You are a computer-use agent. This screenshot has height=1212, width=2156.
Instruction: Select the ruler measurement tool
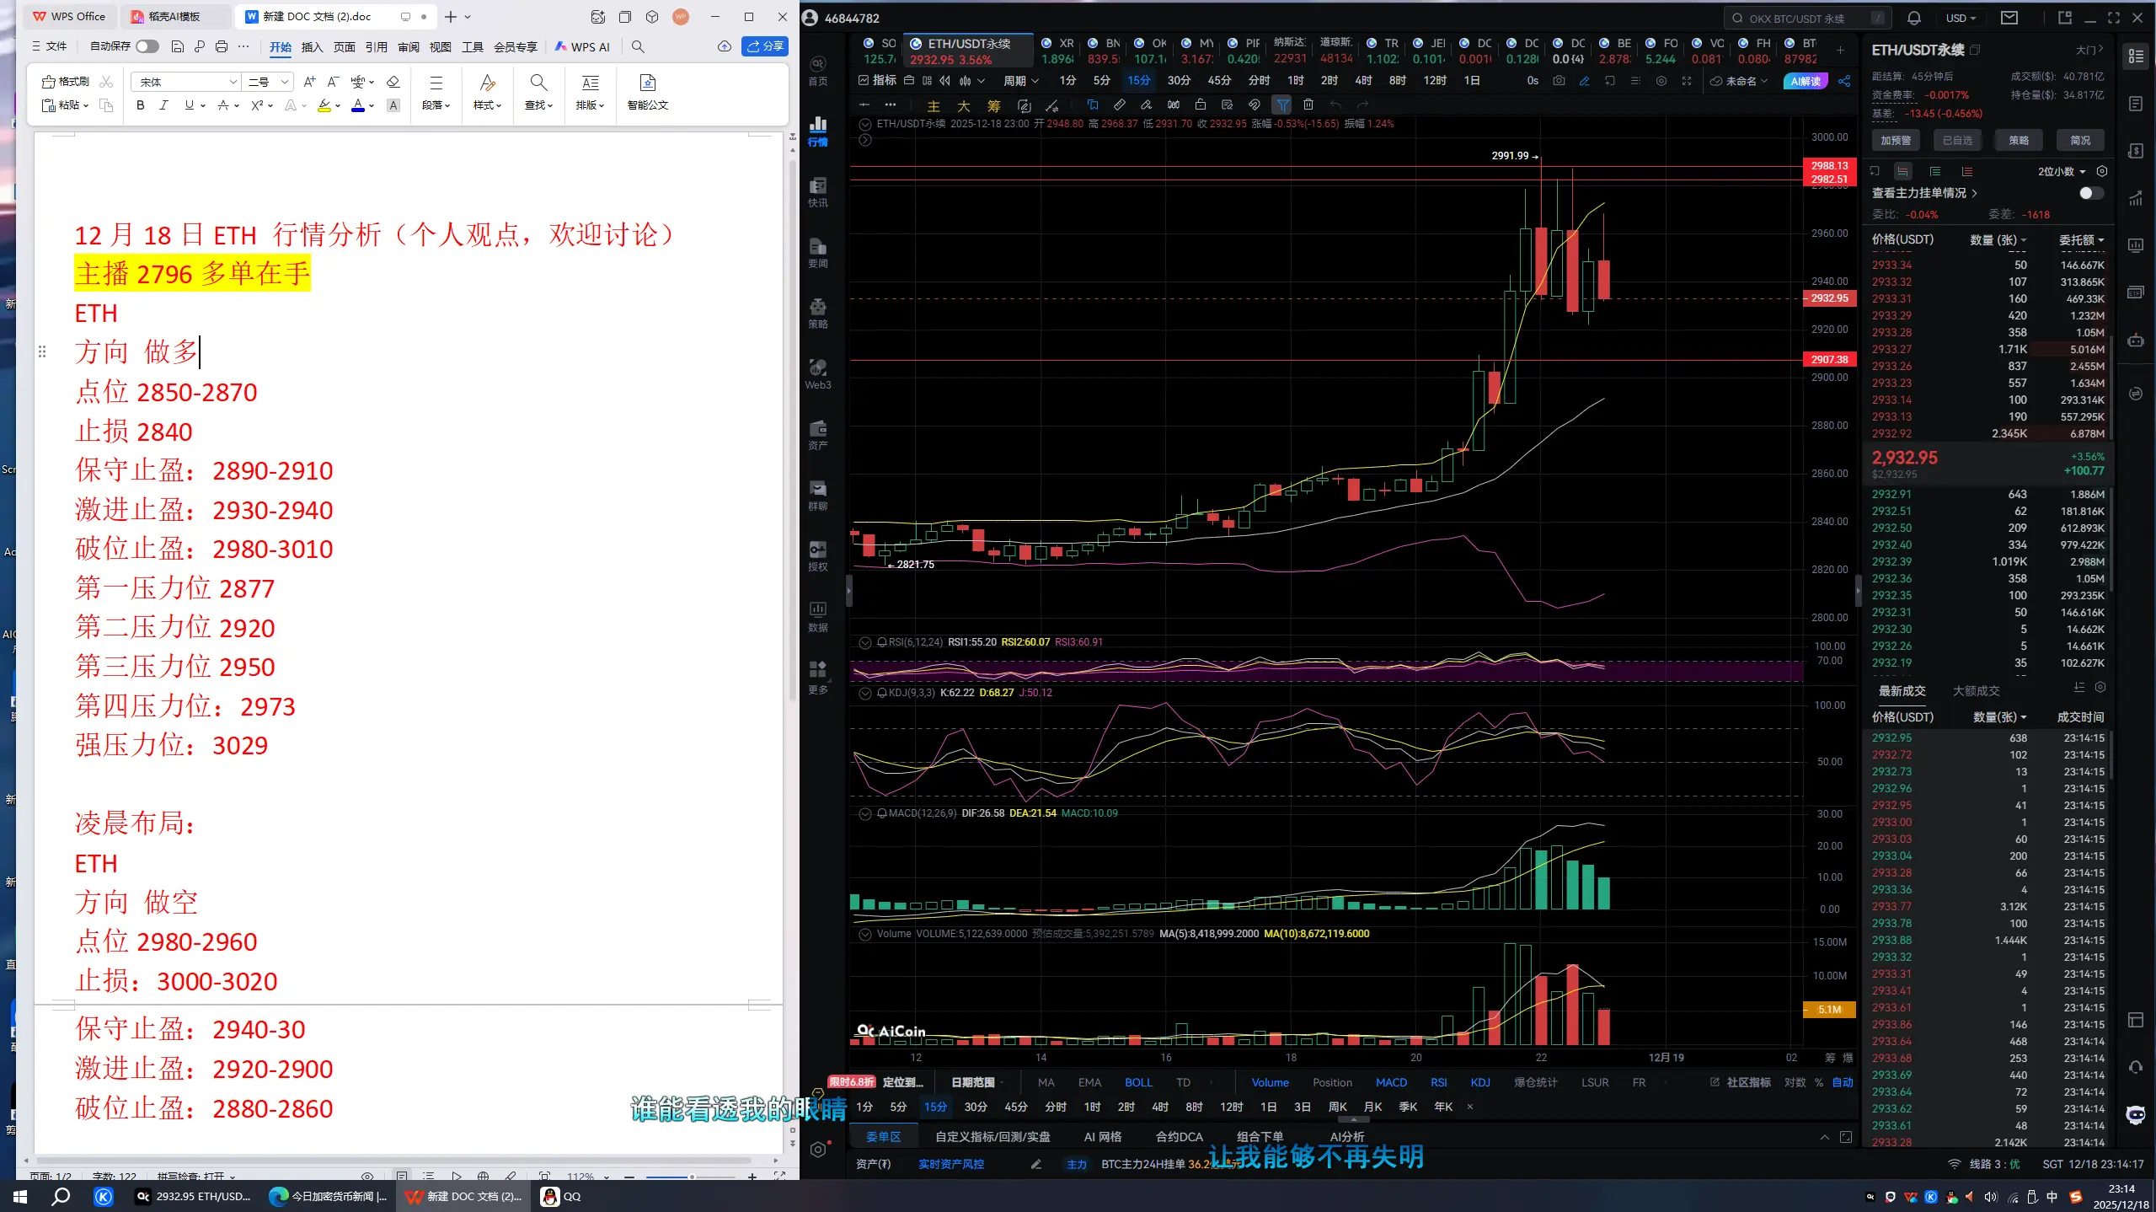click(x=1119, y=105)
